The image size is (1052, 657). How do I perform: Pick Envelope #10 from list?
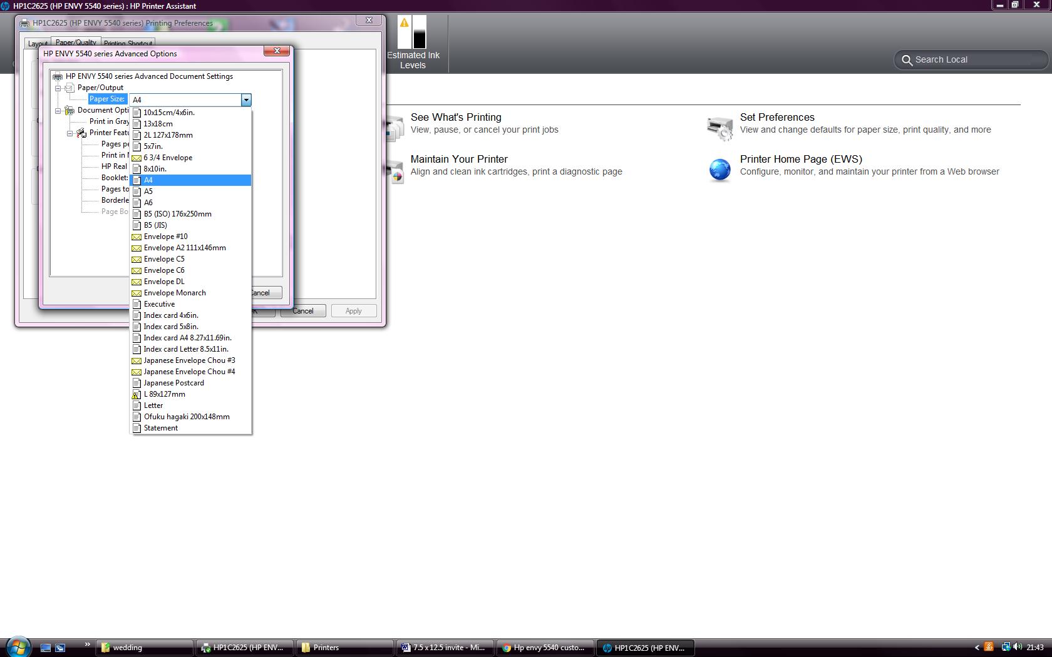pyautogui.click(x=190, y=237)
